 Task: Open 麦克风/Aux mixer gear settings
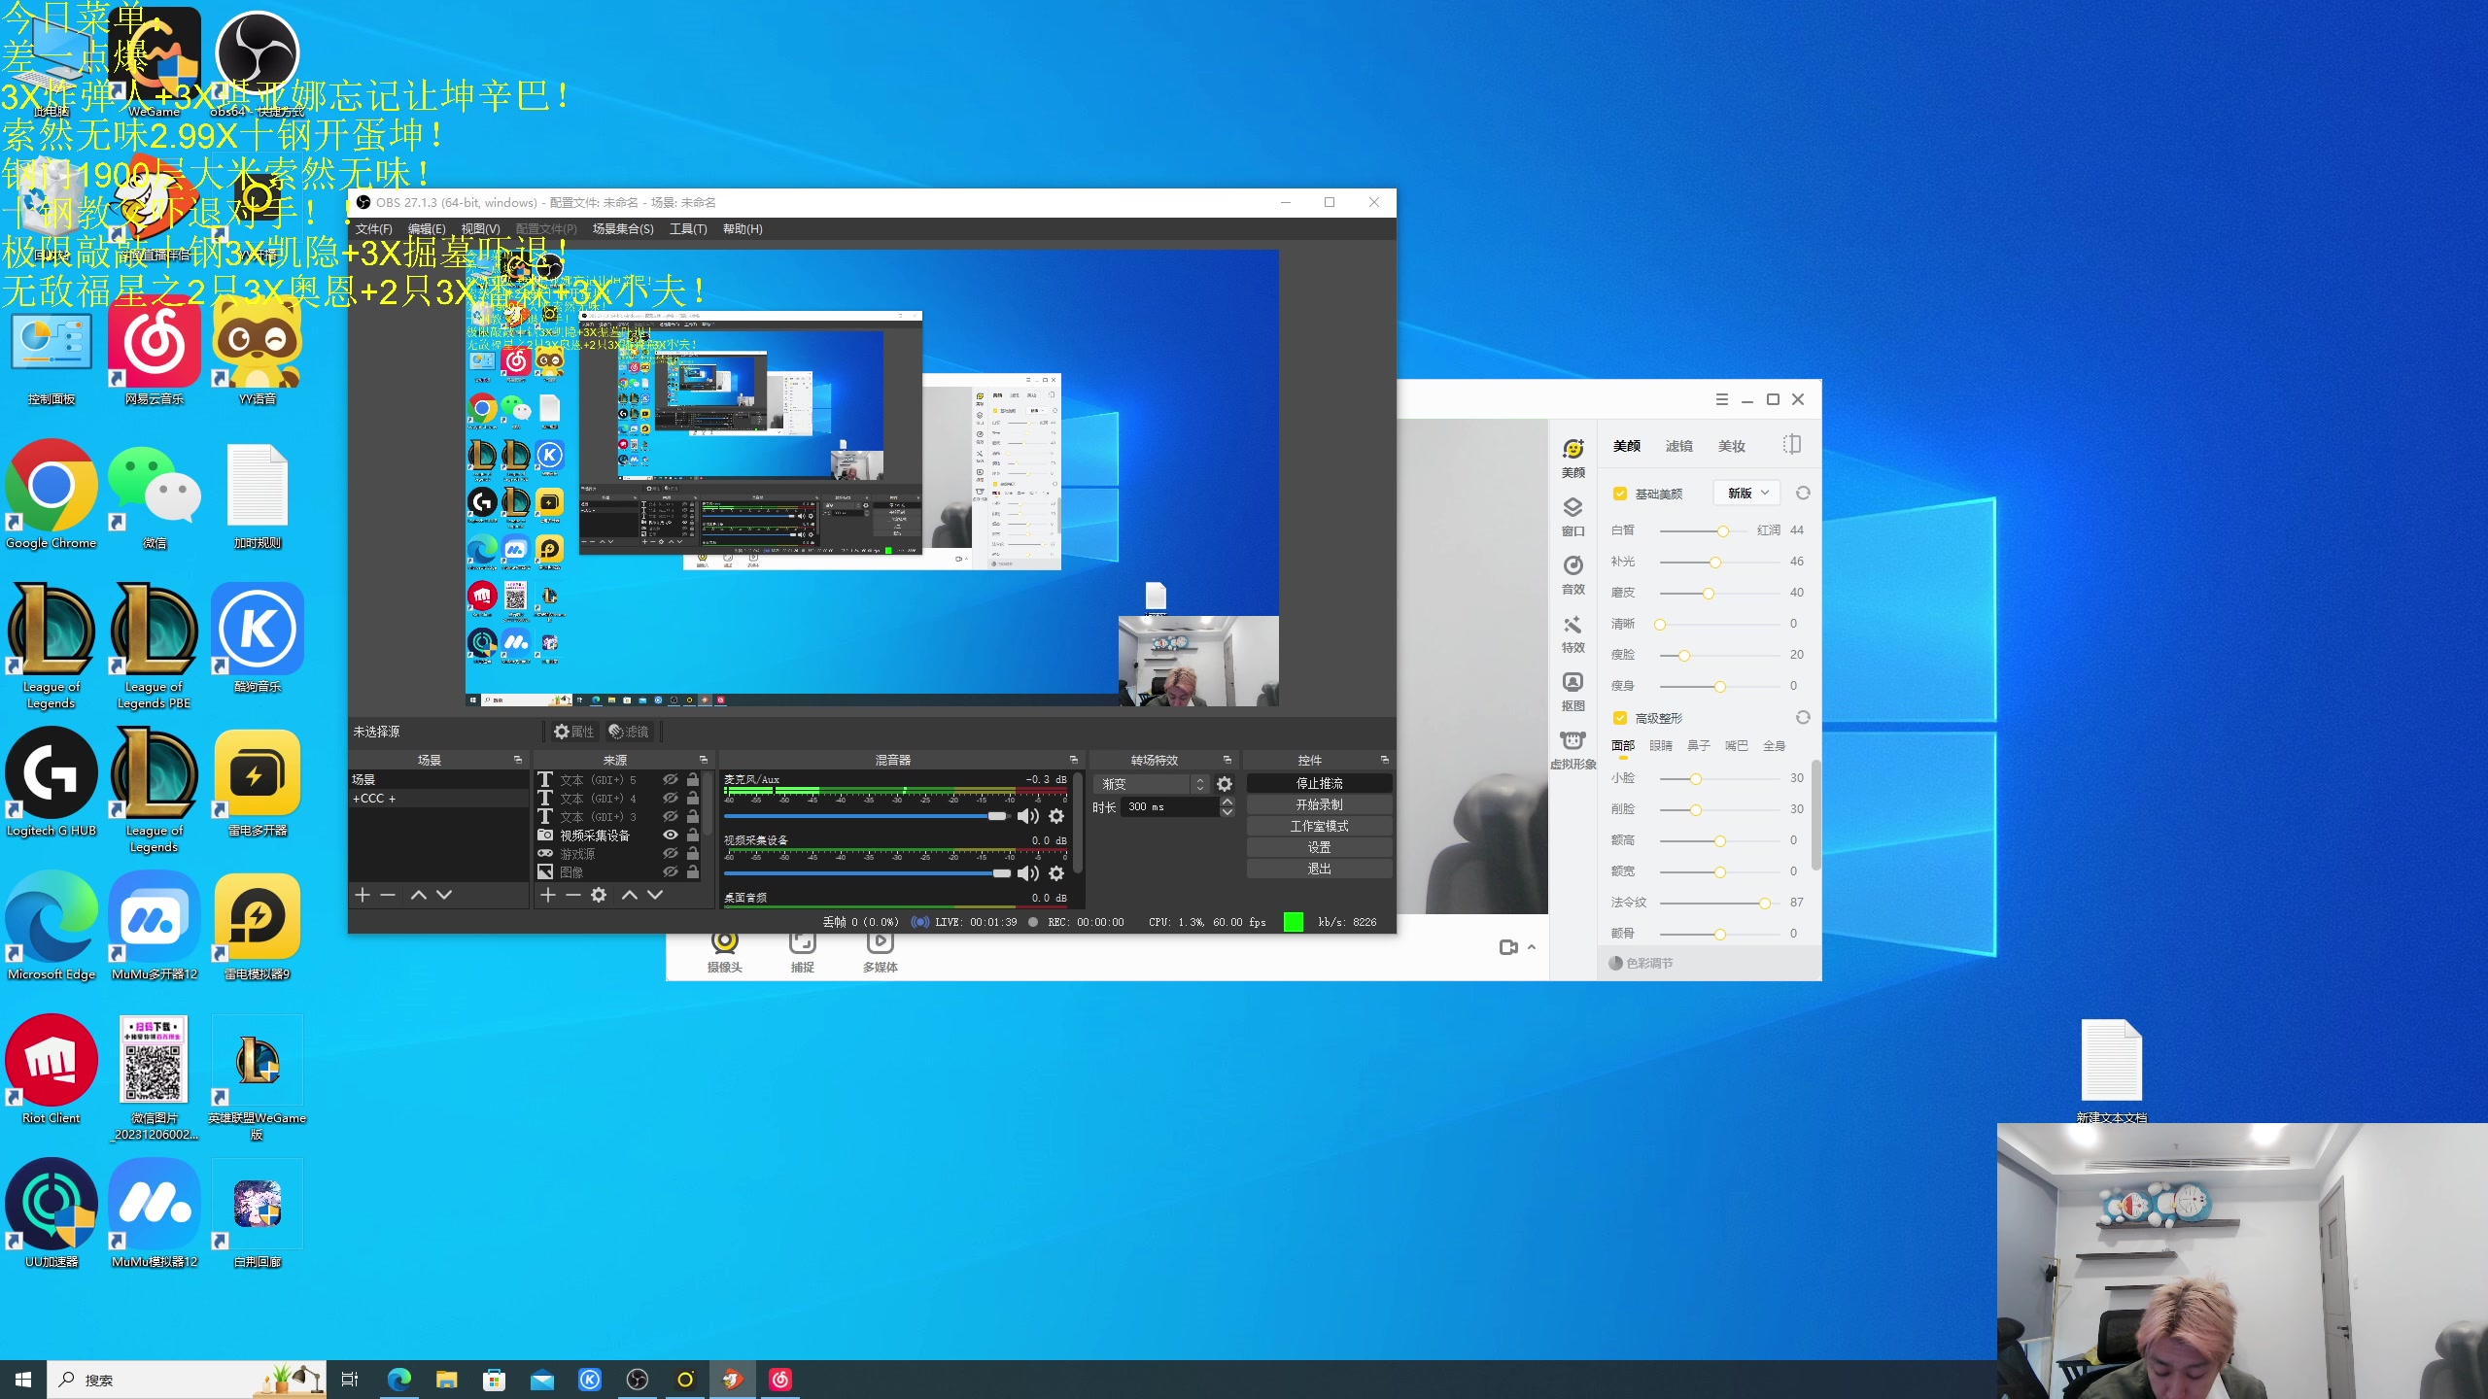click(x=1056, y=816)
